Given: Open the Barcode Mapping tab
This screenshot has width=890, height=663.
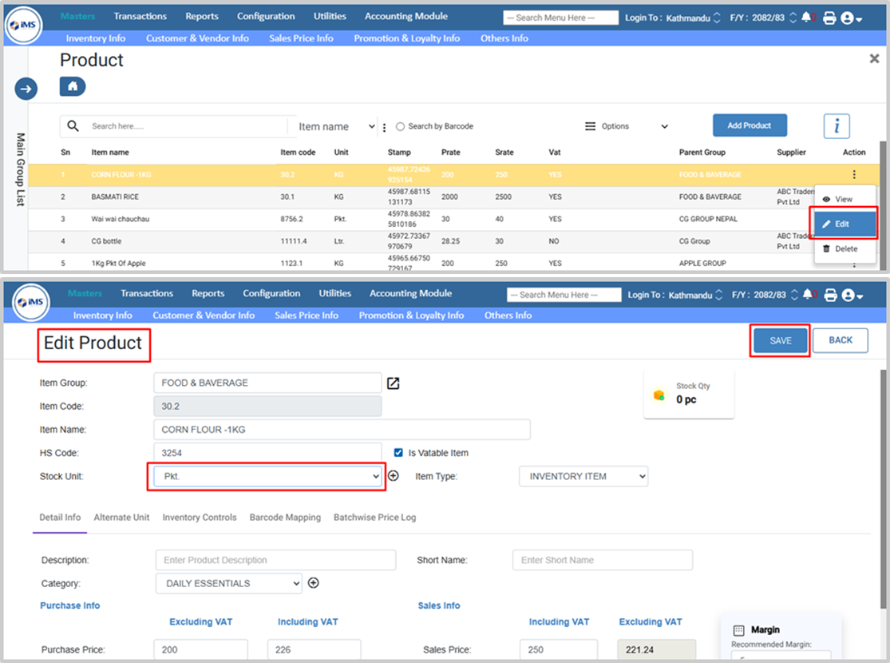Looking at the screenshot, I should (x=287, y=518).
